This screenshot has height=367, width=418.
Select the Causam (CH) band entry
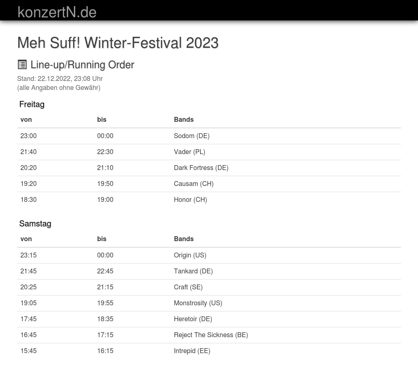[193, 184]
